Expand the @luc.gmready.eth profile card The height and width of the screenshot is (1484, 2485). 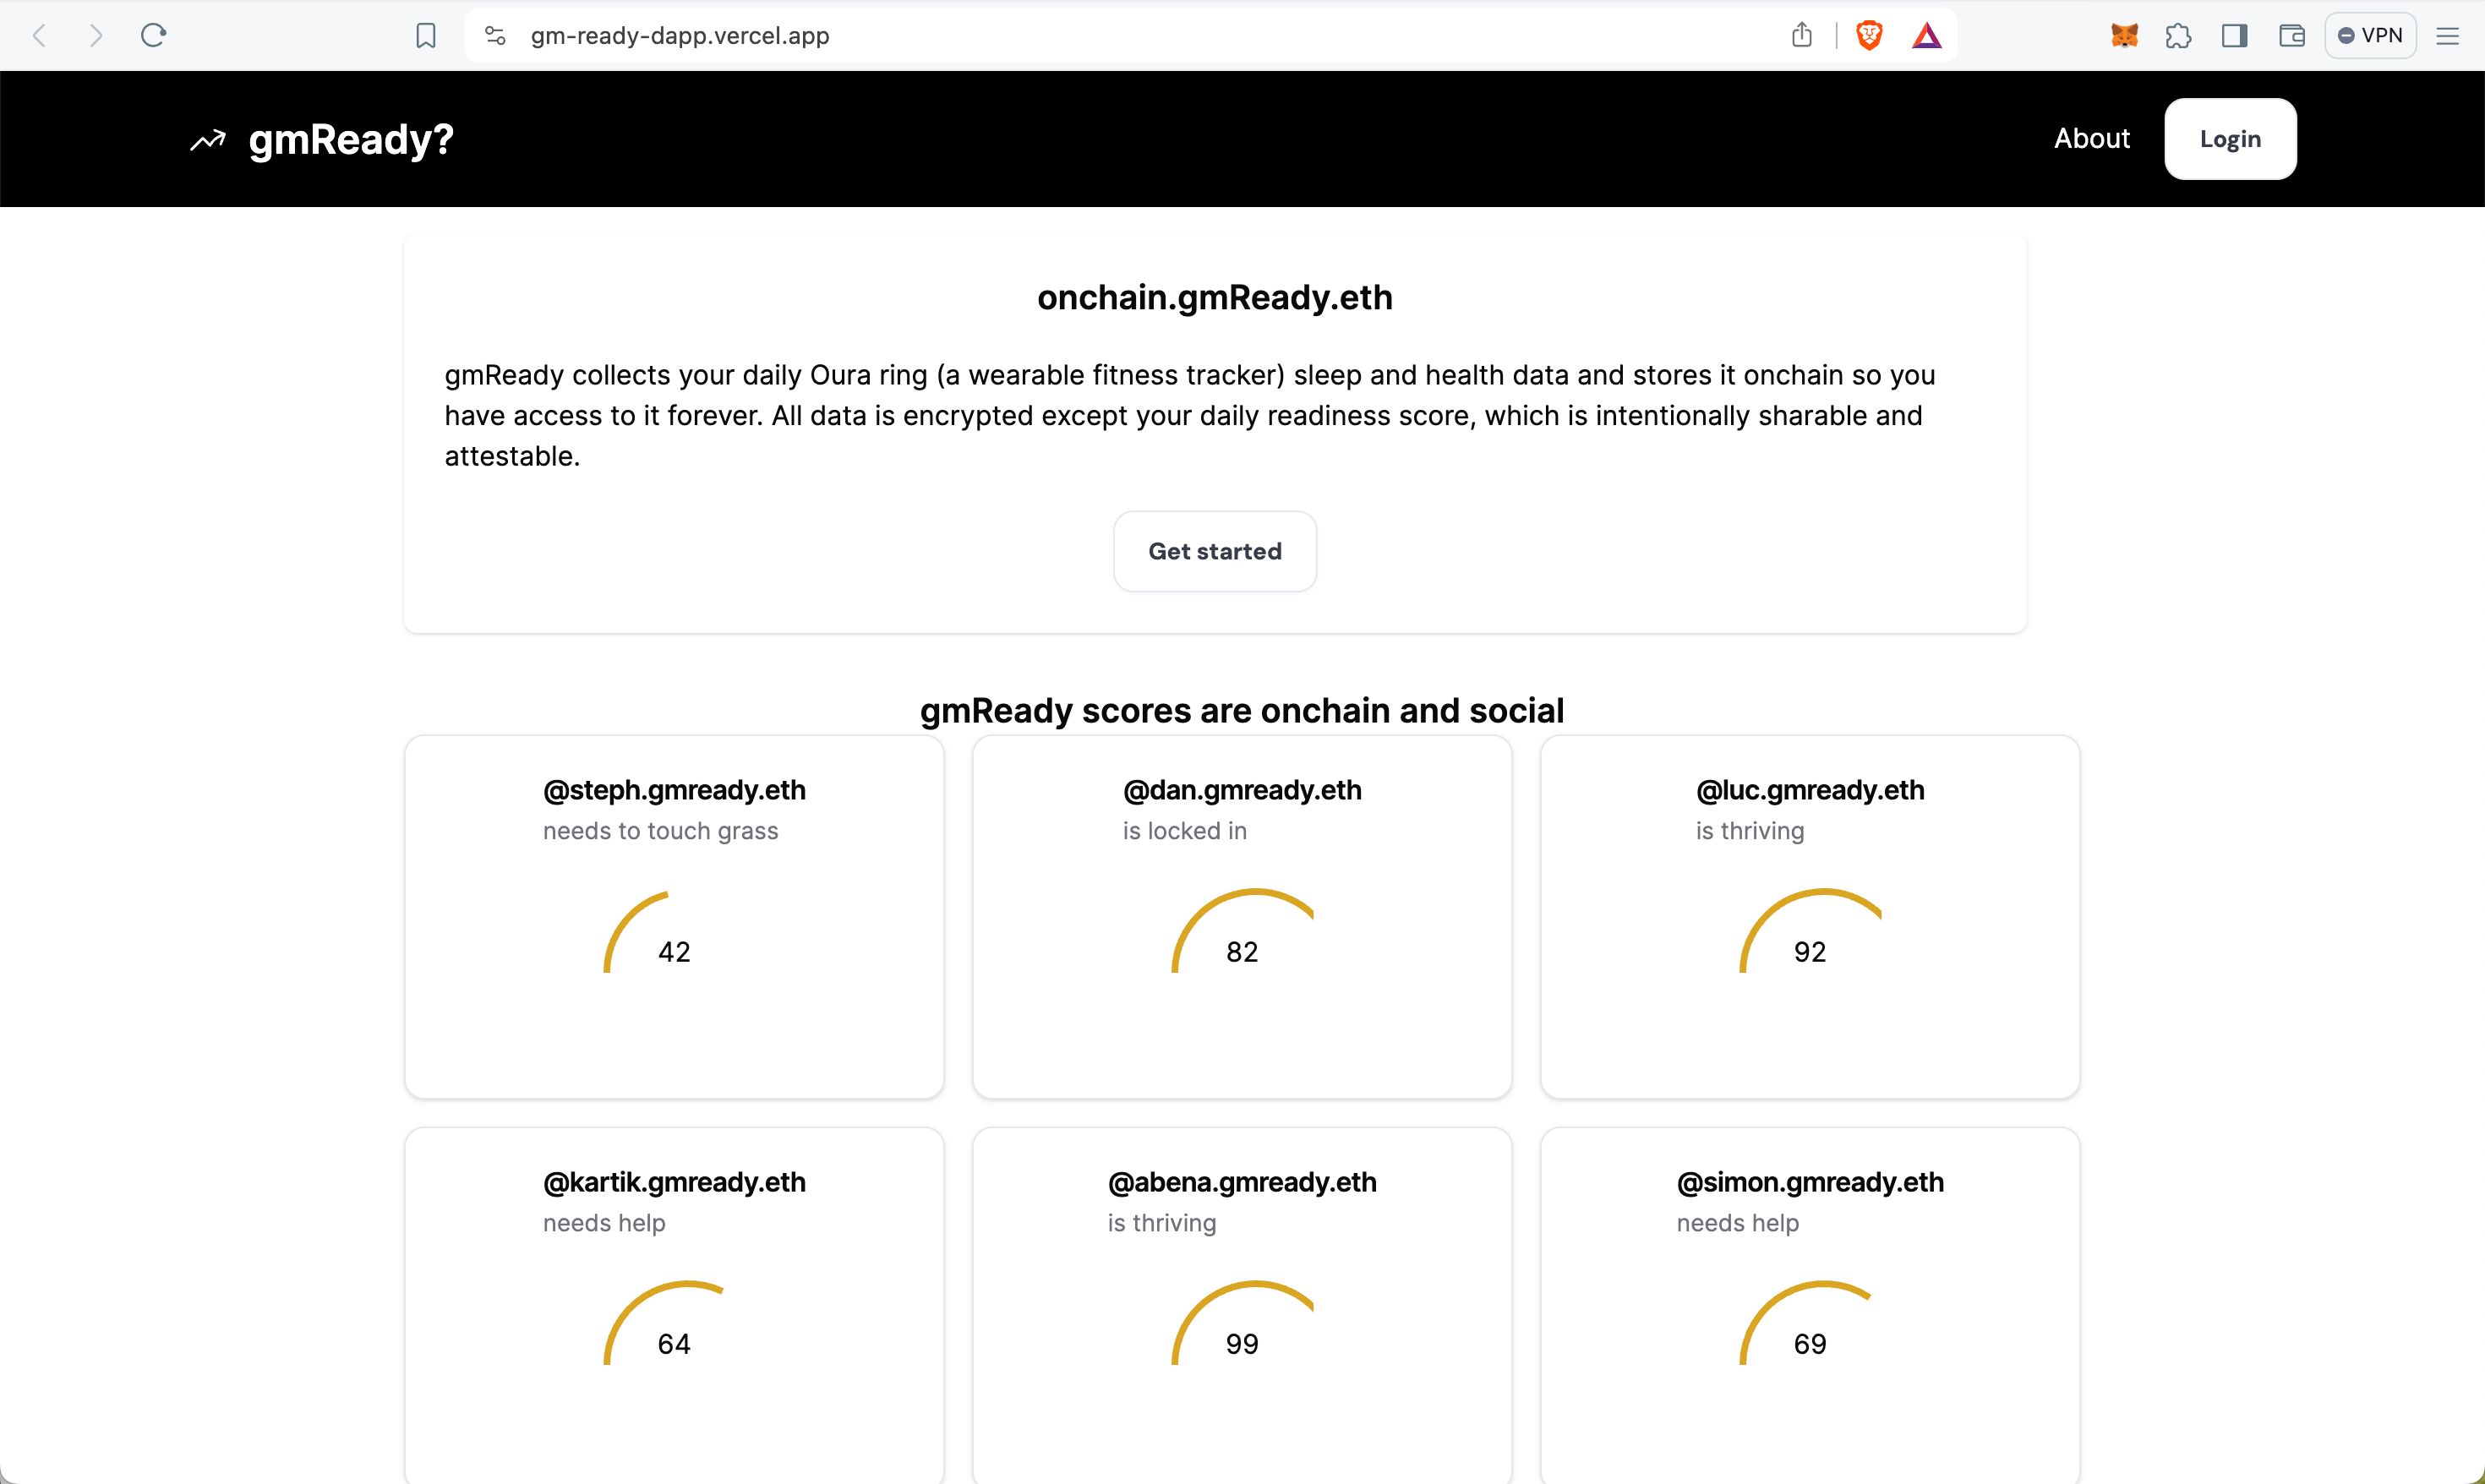(x=1809, y=917)
